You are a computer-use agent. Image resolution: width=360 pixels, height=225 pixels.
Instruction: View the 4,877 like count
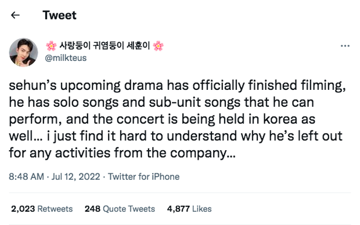178,209
